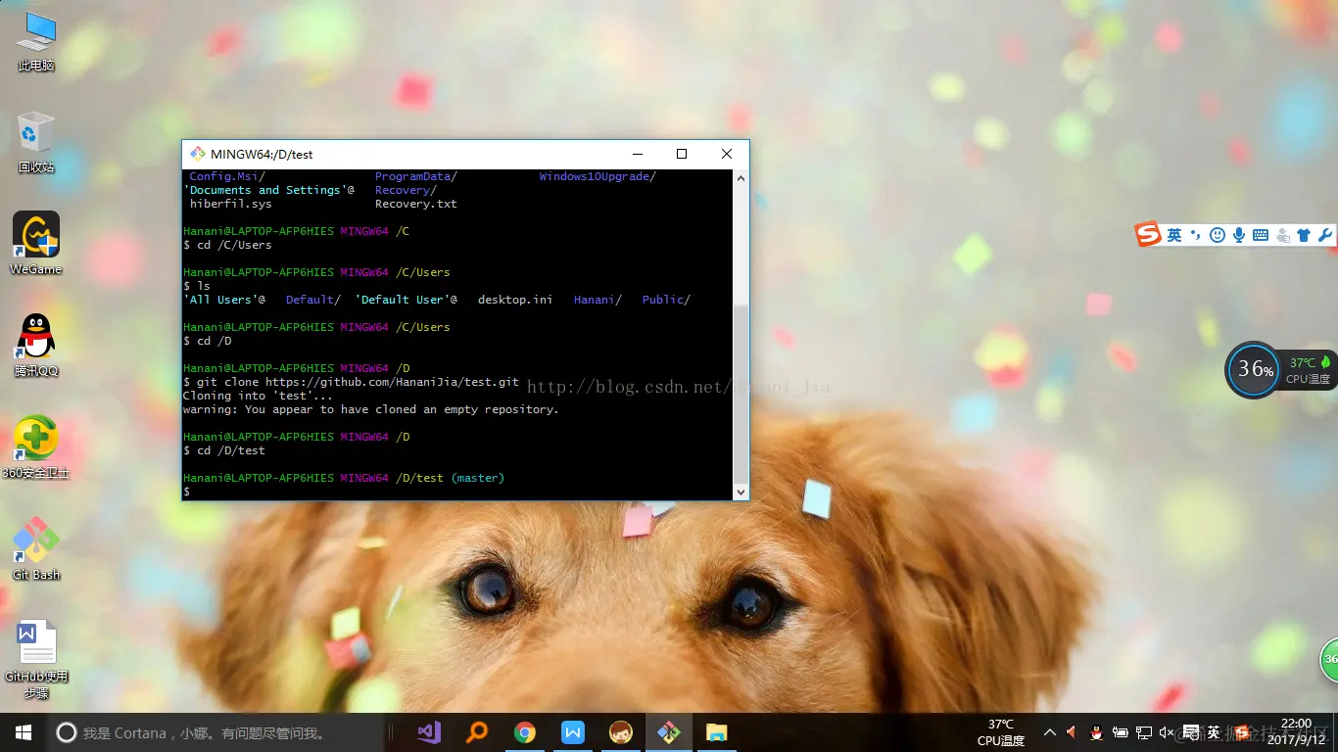The width and height of the screenshot is (1338, 752).
Task: Switch to Git Bash taskbar button
Action: (669, 732)
